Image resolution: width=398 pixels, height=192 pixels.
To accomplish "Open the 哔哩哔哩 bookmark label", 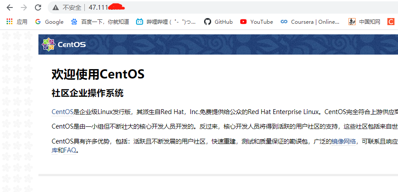I will pos(171,22).
